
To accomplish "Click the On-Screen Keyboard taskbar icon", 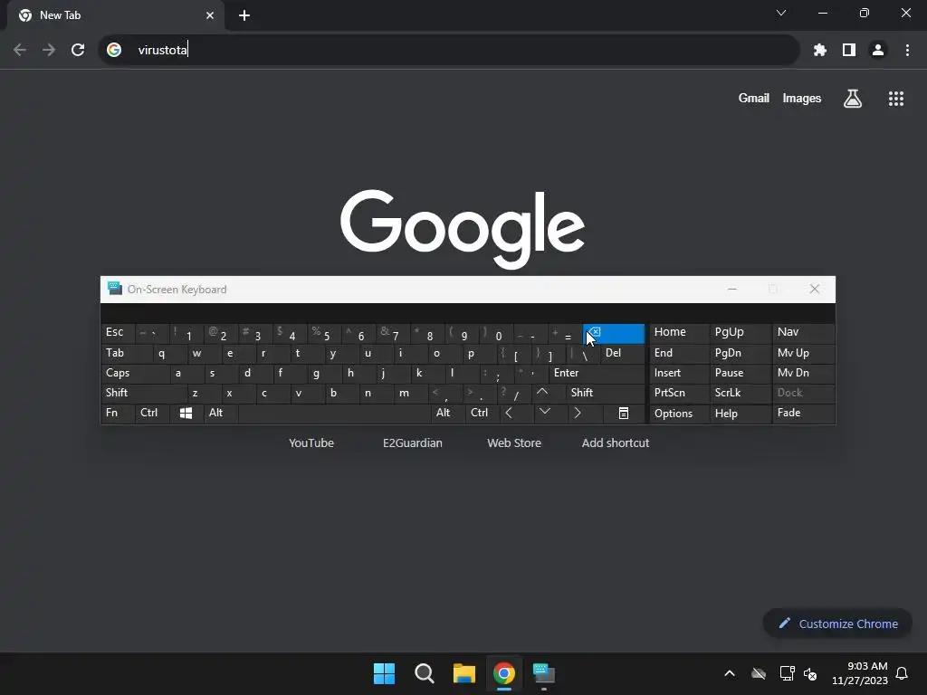I will 544,673.
